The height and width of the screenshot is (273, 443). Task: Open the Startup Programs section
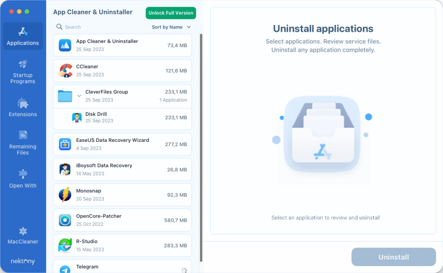[x=23, y=71]
